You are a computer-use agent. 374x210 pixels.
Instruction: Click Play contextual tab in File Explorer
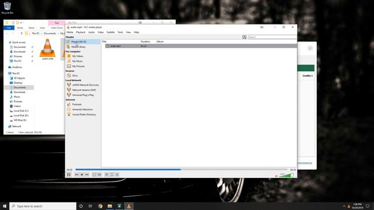[57, 23]
